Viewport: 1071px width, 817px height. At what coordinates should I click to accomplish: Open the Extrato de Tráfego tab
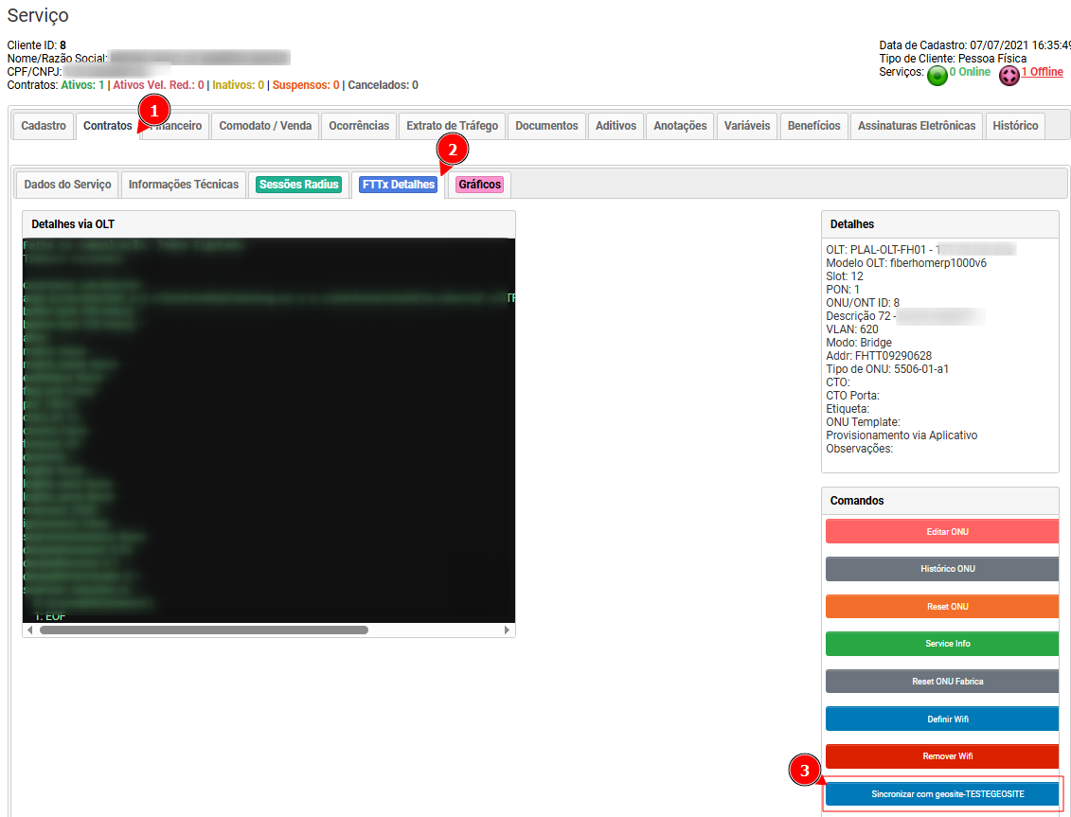click(452, 126)
